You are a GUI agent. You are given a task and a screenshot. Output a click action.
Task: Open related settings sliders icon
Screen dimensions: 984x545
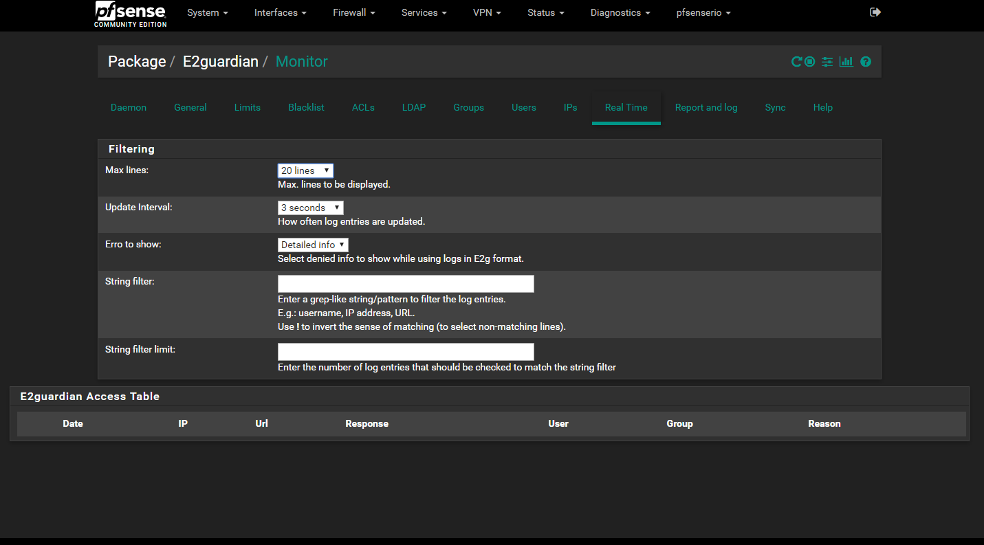(x=827, y=62)
